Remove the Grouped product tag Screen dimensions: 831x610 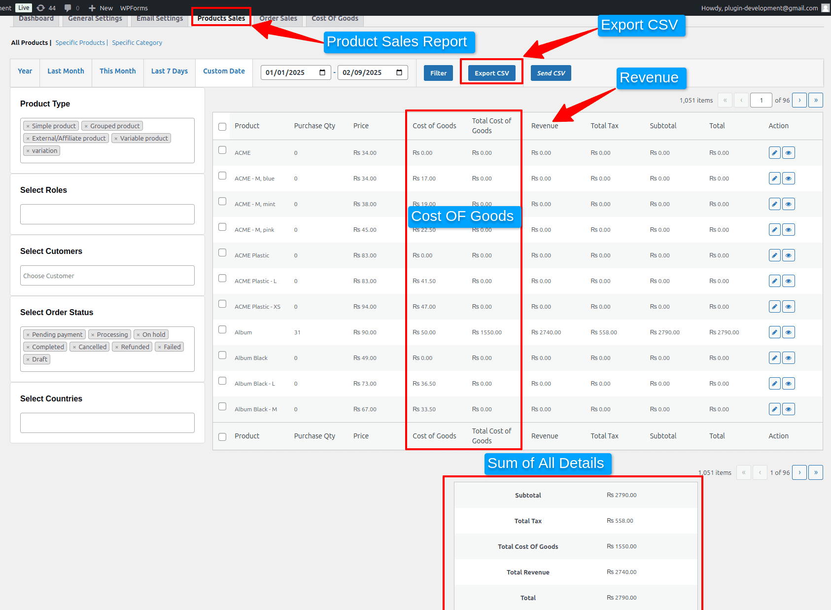(x=86, y=126)
